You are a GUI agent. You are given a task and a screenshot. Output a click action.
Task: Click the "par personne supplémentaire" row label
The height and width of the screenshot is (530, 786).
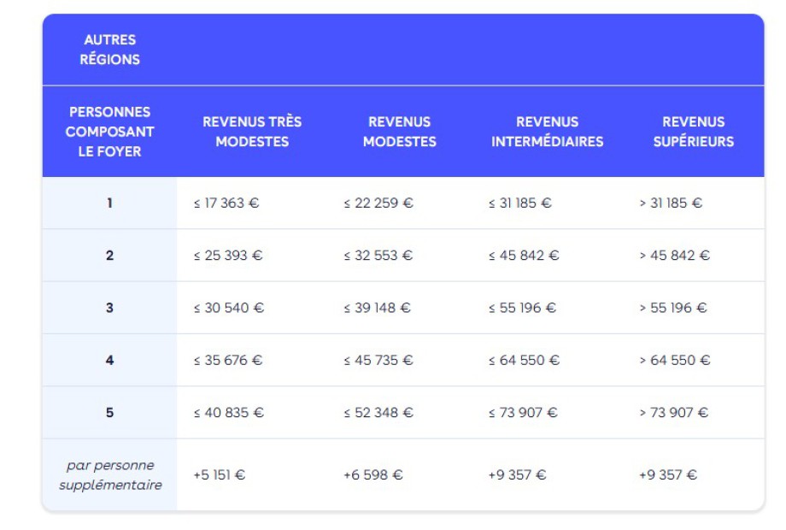pos(109,475)
